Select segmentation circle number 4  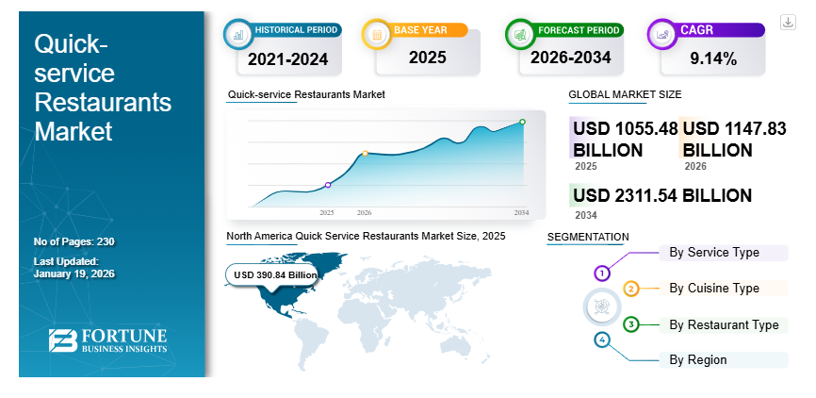[602, 340]
